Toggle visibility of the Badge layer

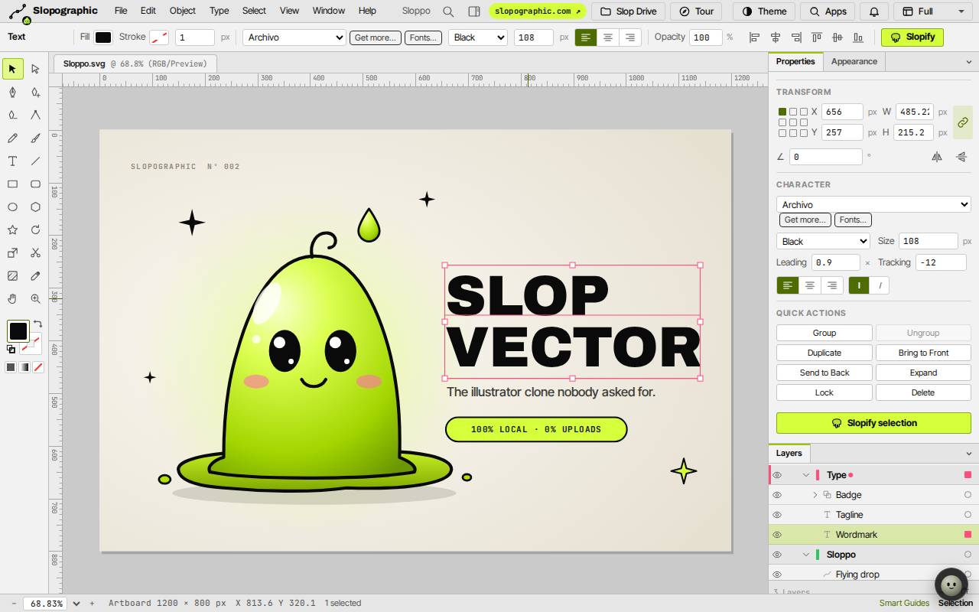[777, 495]
